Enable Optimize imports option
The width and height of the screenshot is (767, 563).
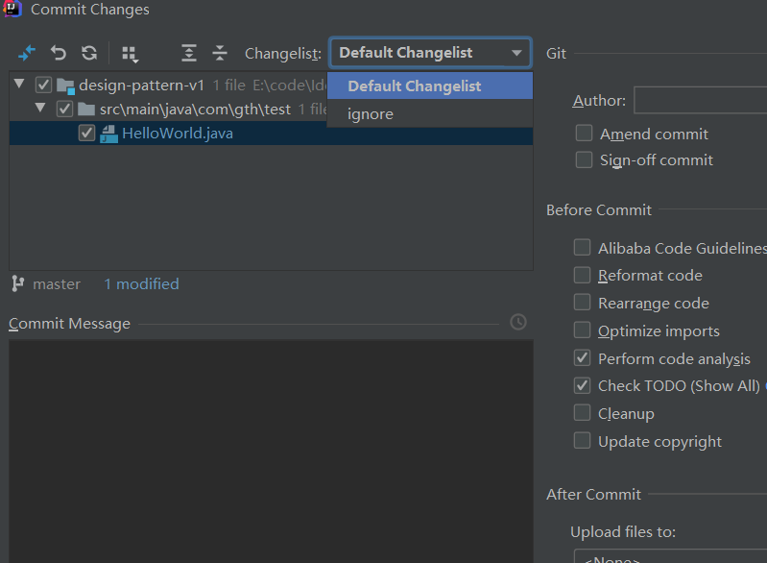(x=582, y=330)
